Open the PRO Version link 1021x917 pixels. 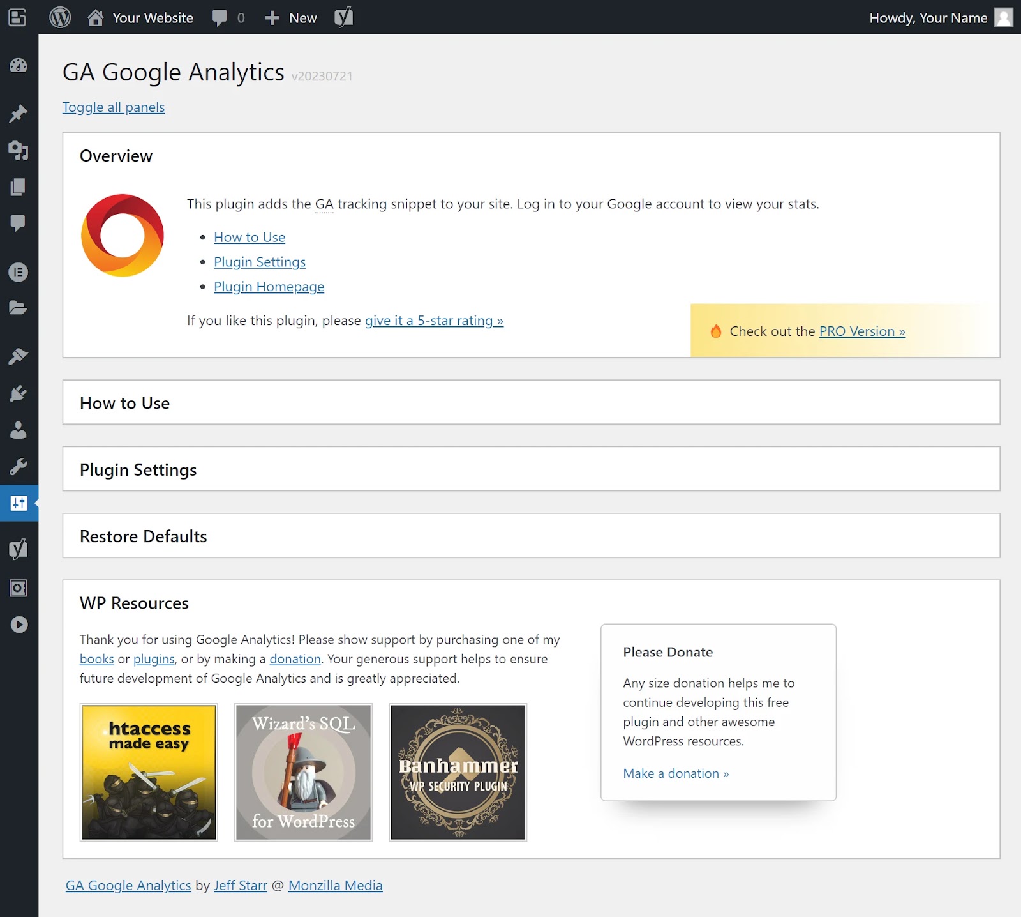861,331
